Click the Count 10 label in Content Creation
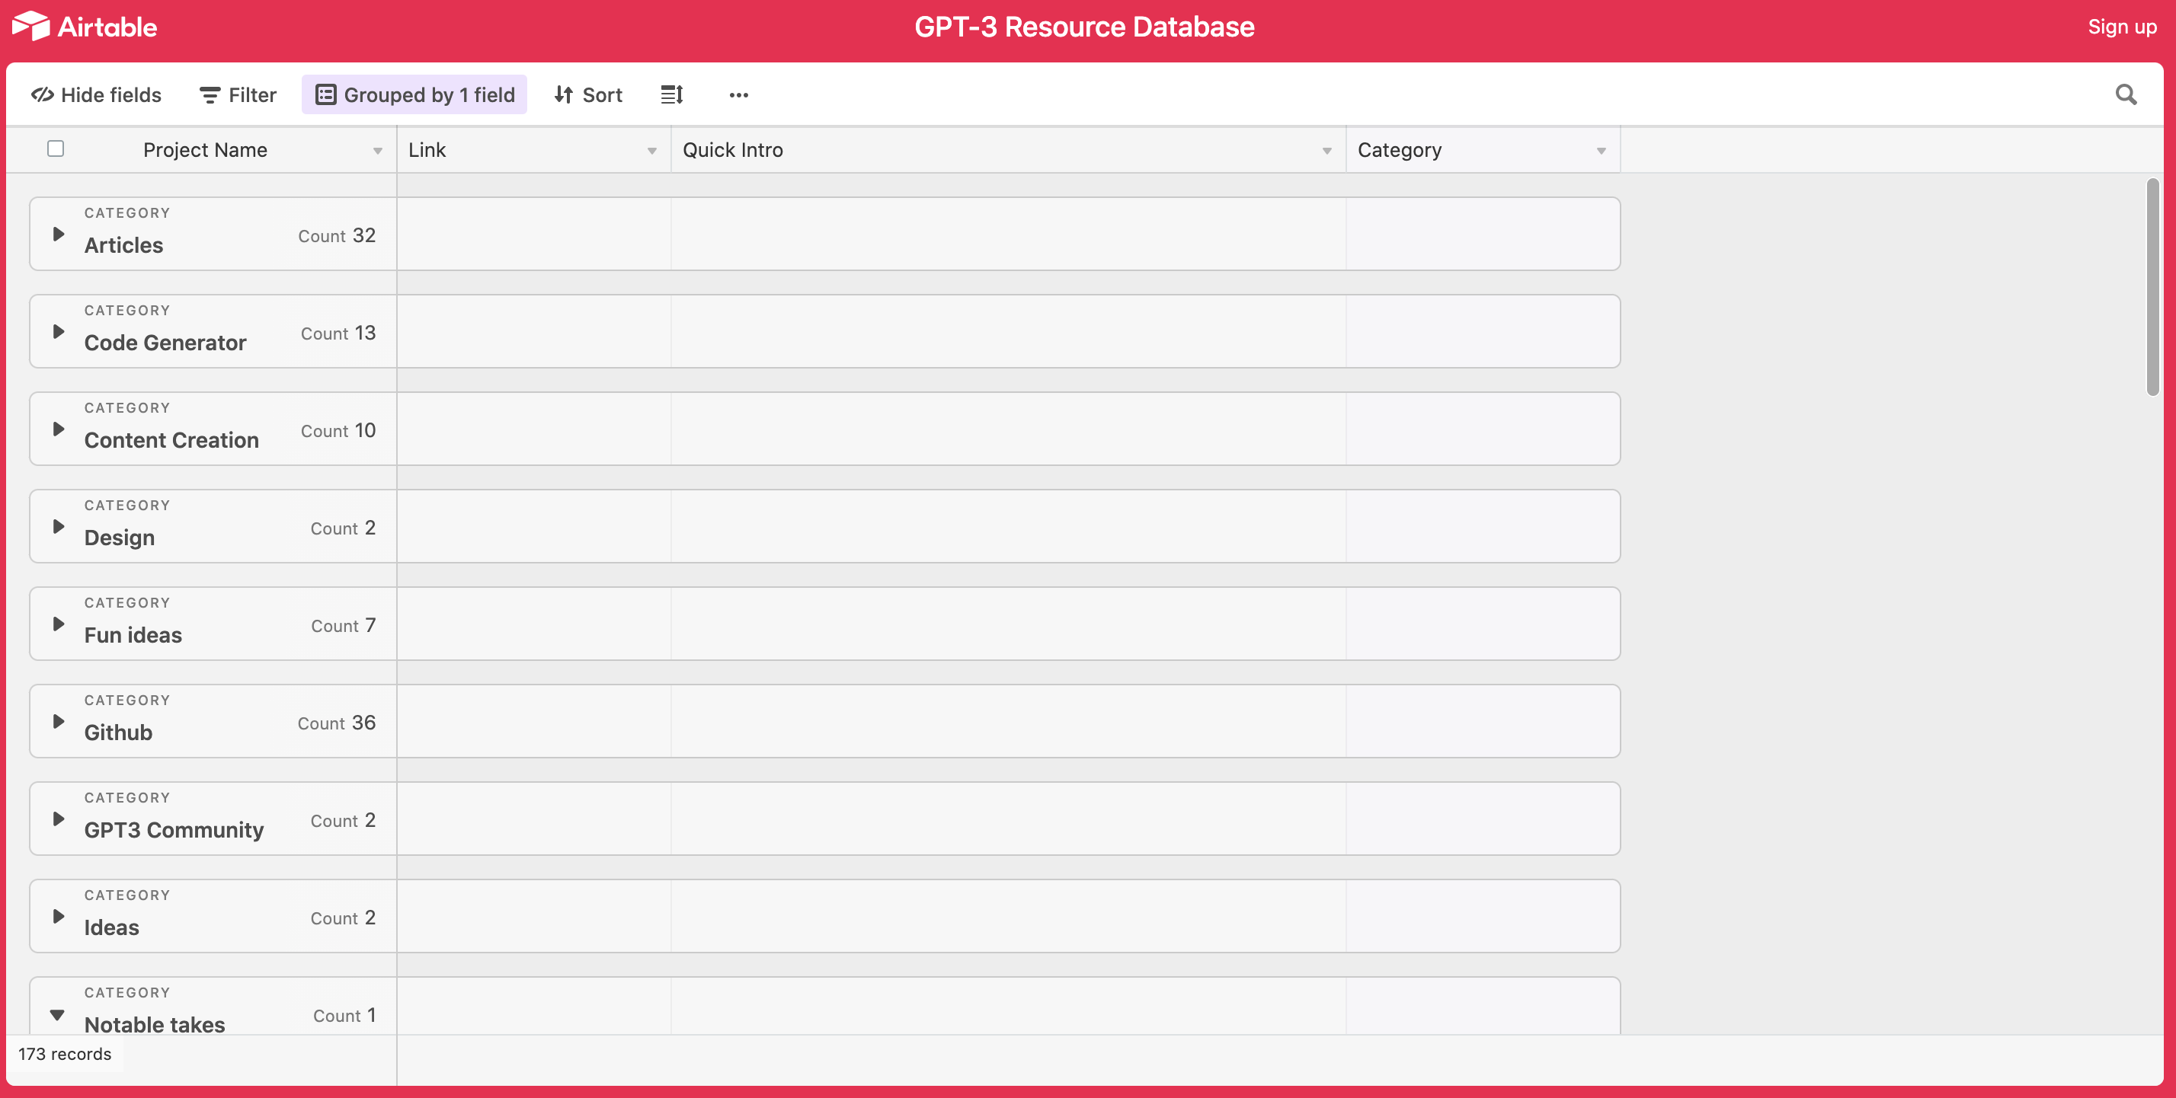This screenshot has width=2176, height=1098. tap(338, 430)
